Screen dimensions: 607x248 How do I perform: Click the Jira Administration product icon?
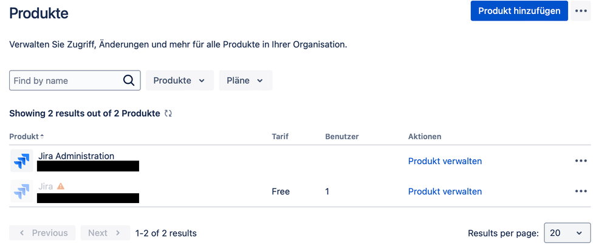coord(22,160)
